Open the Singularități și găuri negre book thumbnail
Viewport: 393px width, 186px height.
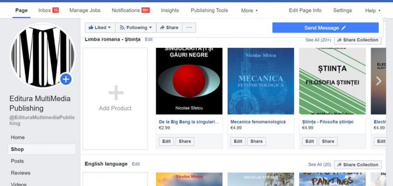tap(189, 81)
